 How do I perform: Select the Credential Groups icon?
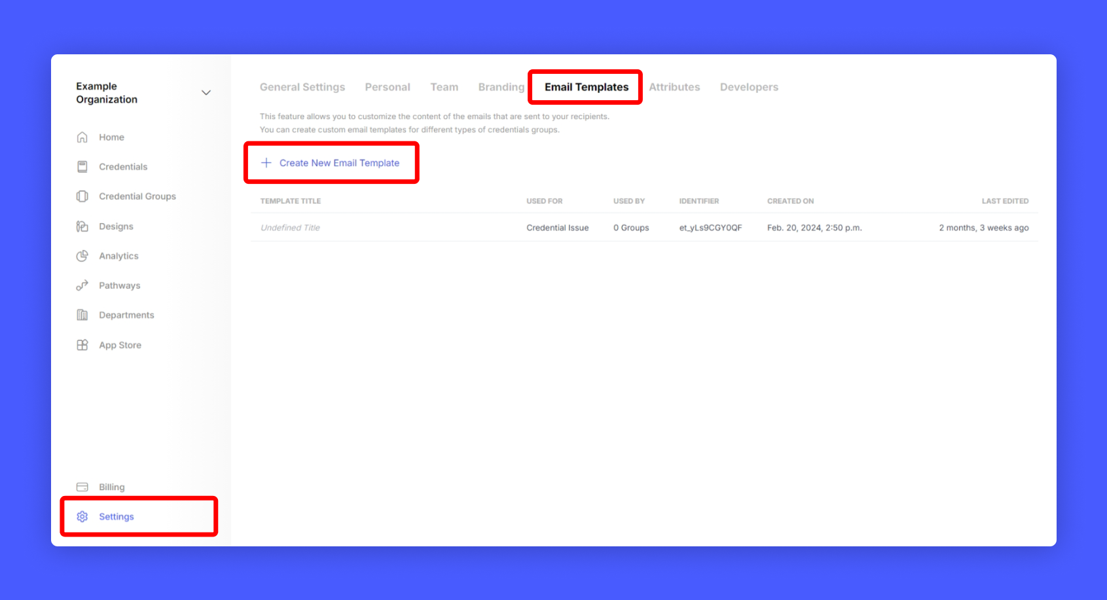click(82, 196)
